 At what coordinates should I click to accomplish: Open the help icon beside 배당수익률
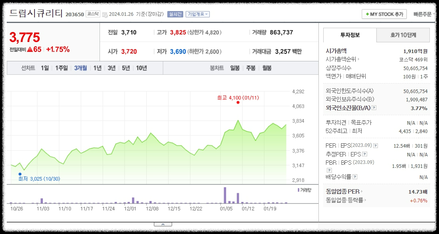click(355, 177)
